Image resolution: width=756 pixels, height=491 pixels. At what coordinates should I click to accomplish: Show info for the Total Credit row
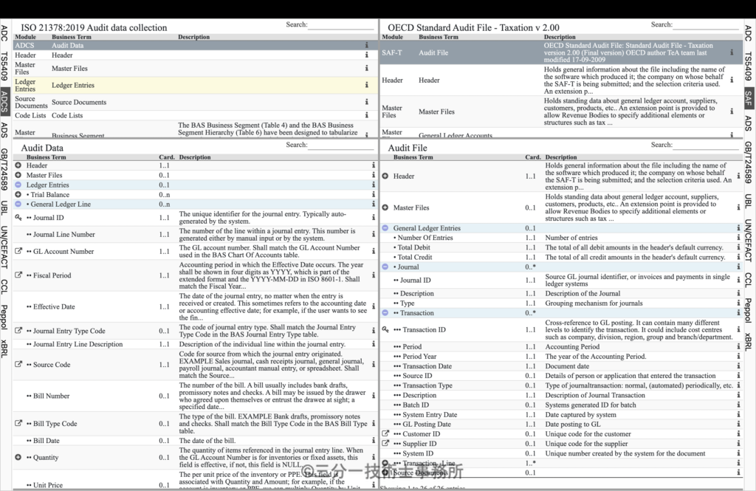click(x=738, y=257)
